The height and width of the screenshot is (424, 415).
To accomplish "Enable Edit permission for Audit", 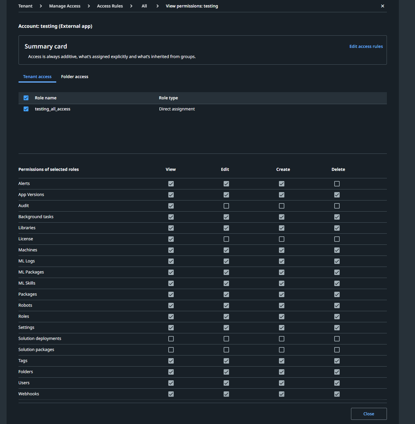I will click(x=226, y=206).
